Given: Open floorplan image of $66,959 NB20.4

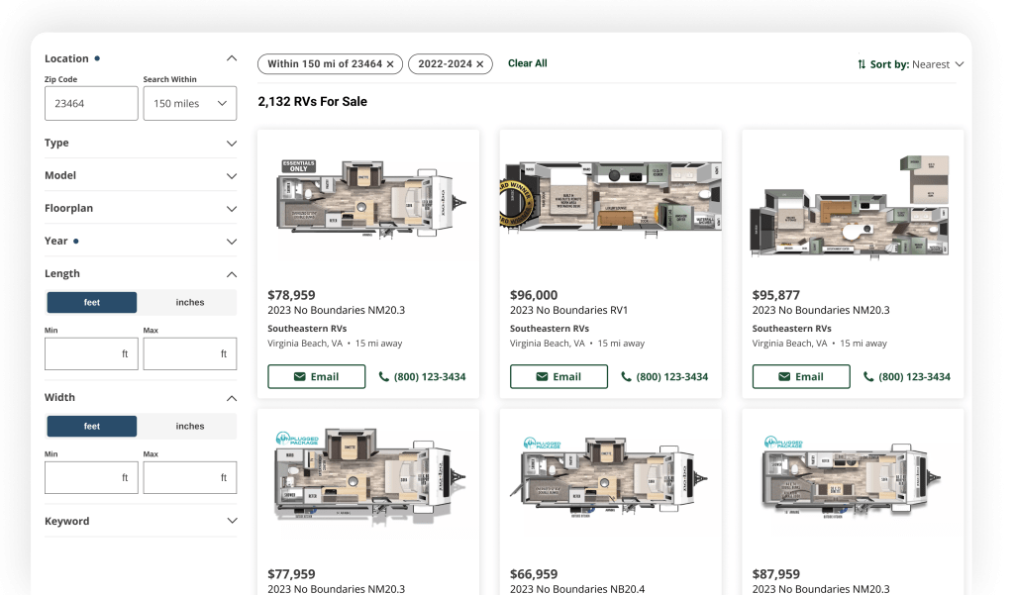Looking at the screenshot, I should pyautogui.click(x=608, y=476).
